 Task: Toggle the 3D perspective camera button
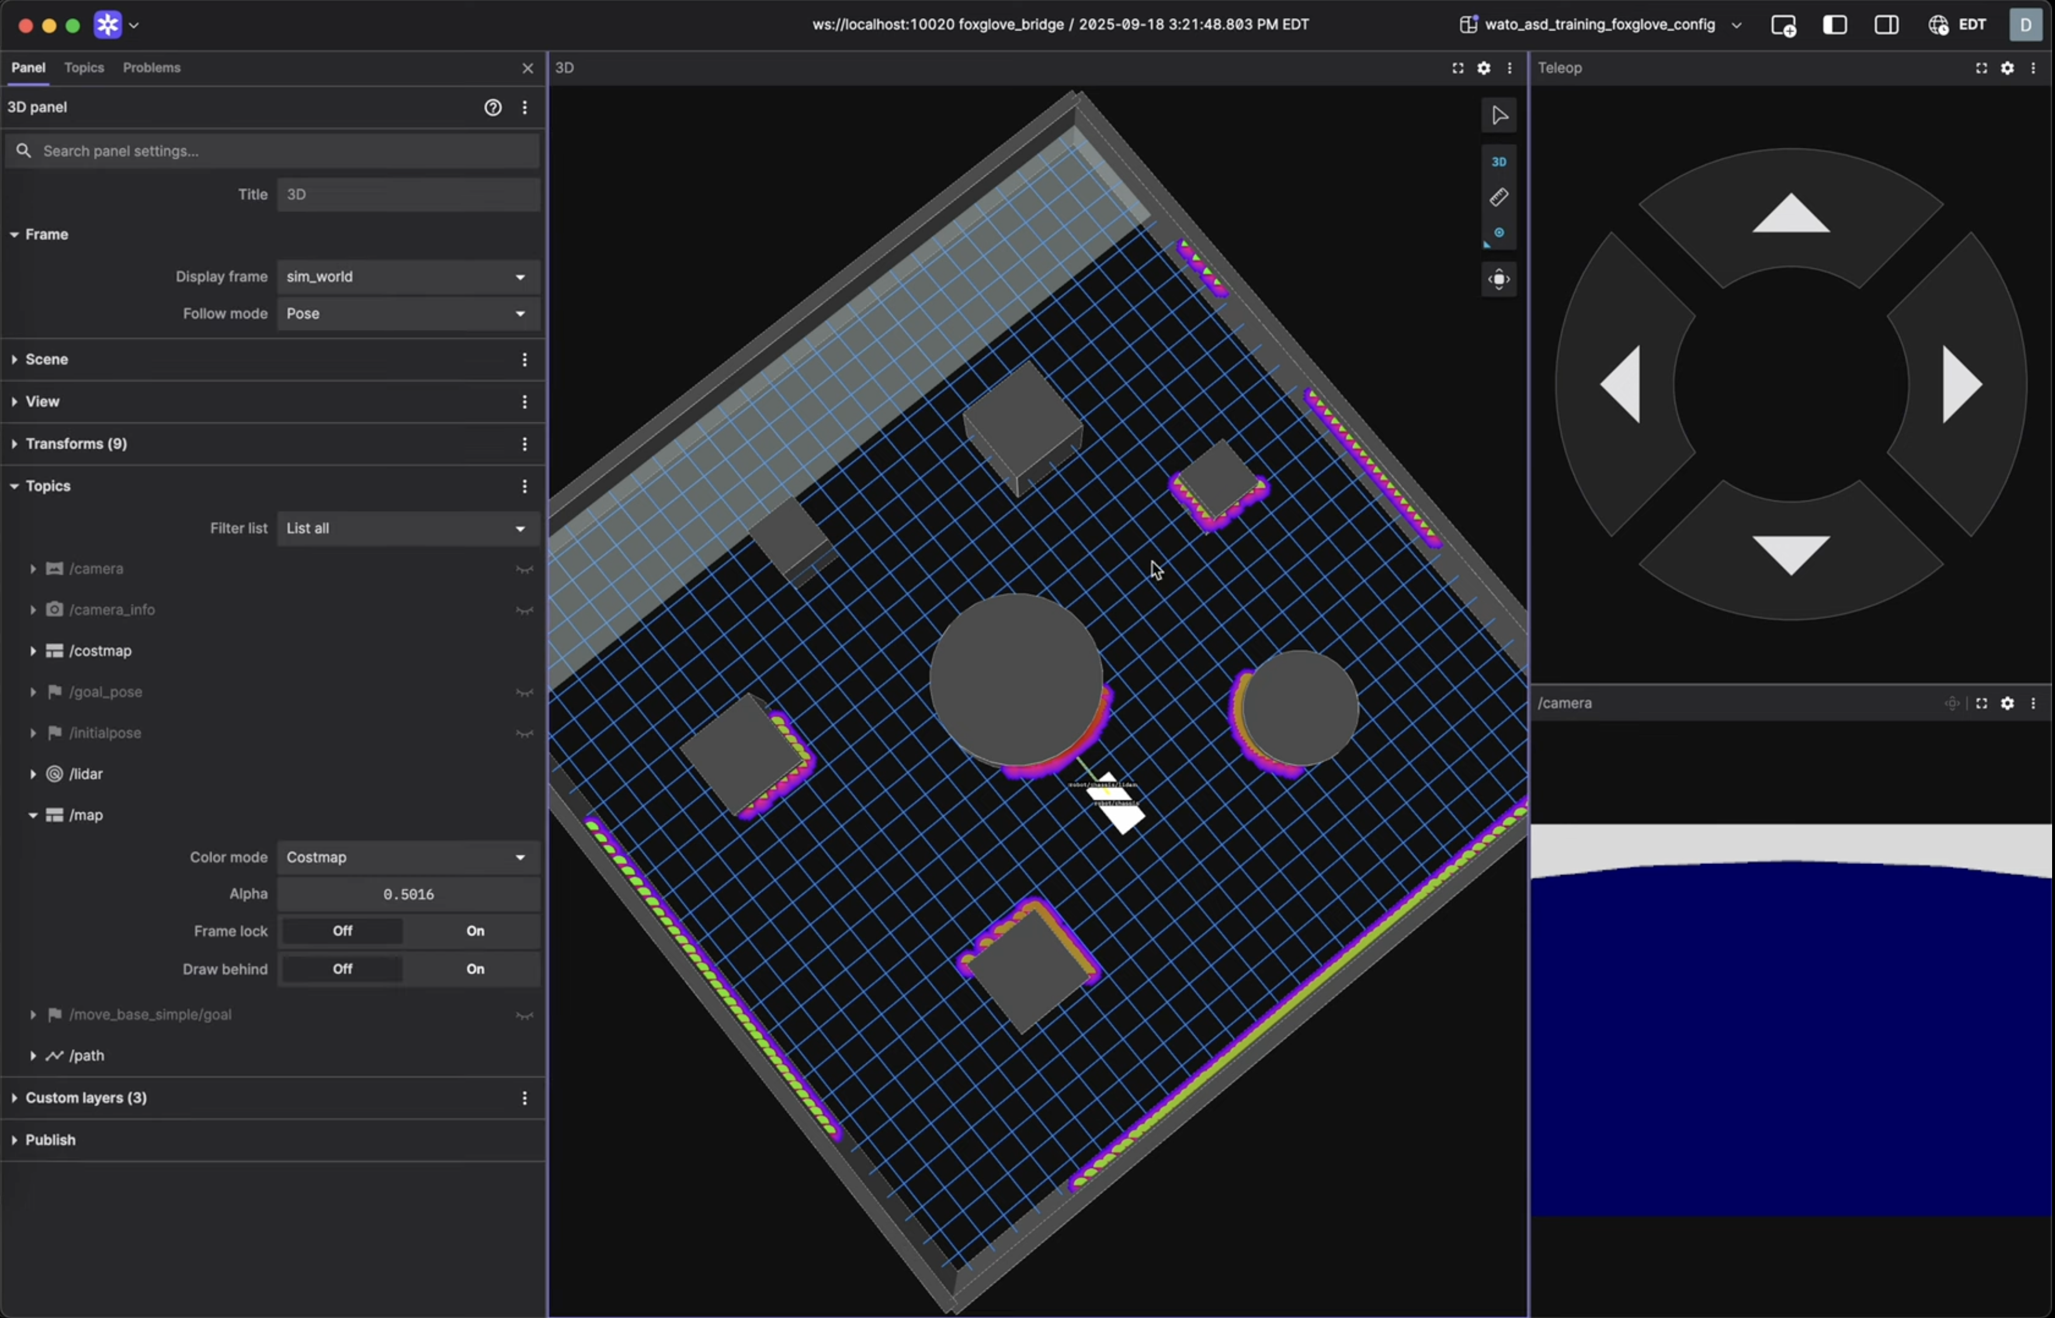(1498, 162)
